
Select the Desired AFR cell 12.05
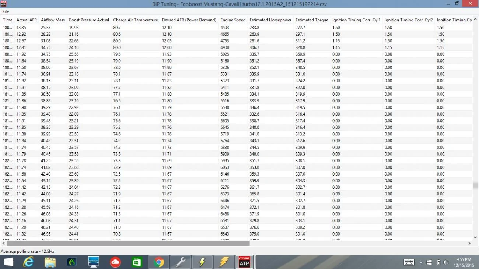(167, 41)
